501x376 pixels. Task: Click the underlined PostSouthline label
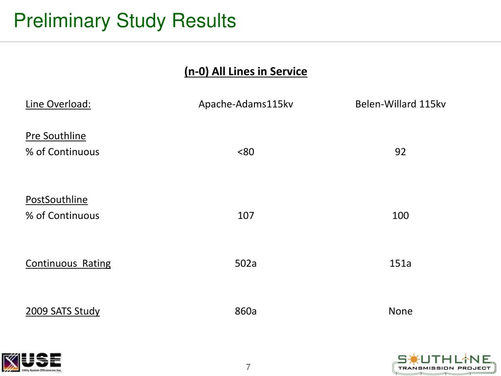[x=57, y=200]
